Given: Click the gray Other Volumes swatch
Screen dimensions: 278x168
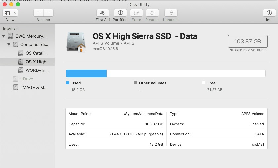Looking at the screenshot, I should (x=136, y=83).
